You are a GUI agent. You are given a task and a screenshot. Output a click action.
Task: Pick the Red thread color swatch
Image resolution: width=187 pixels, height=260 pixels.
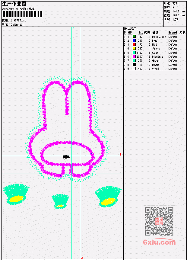click(134, 44)
